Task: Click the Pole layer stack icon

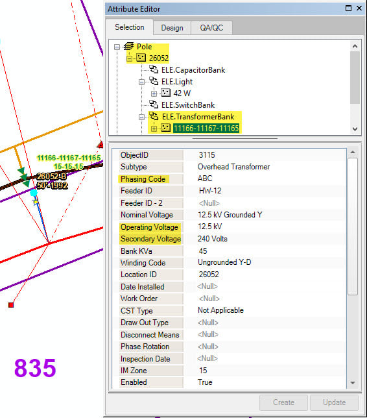Action: point(128,46)
